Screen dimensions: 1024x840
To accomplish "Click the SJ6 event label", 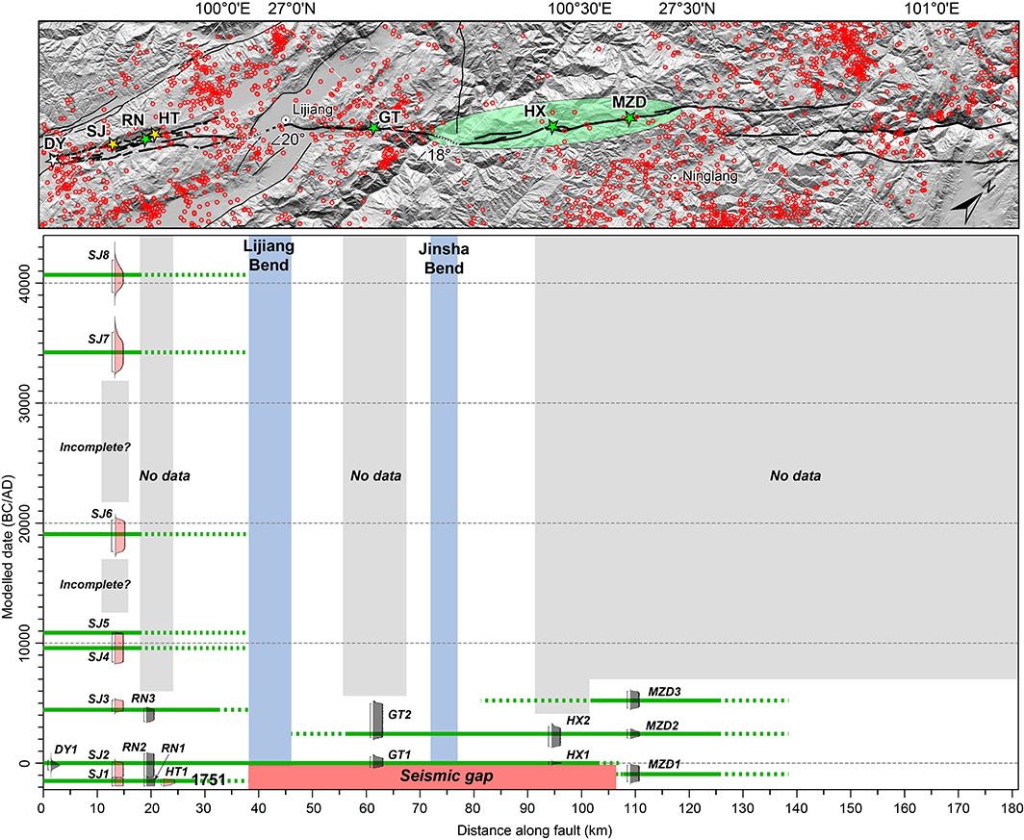I will 99,514.
